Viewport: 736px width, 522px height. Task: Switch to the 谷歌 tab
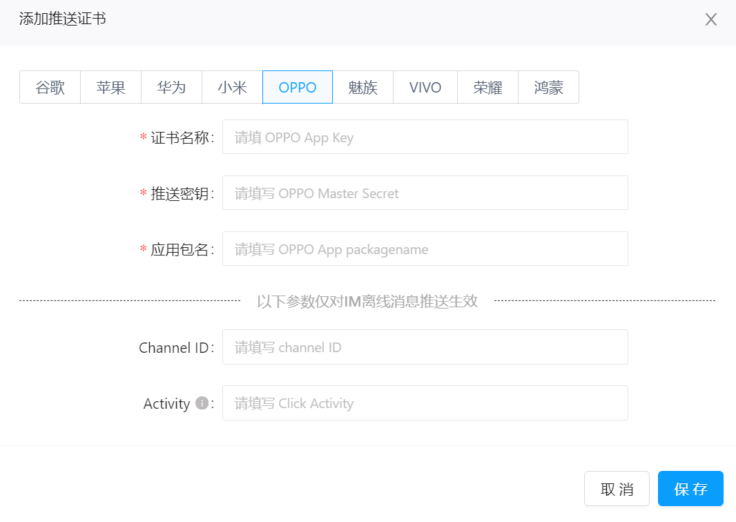click(x=50, y=88)
